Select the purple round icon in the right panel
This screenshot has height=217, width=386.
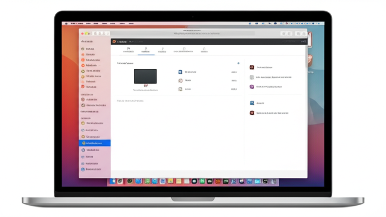point(252,87)
